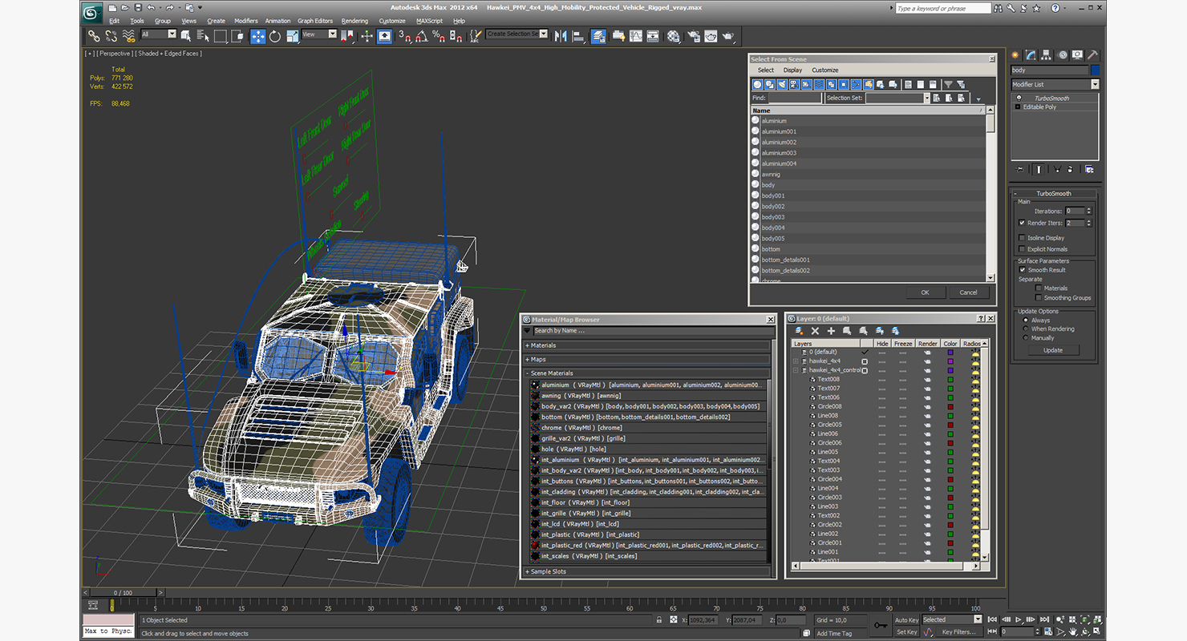Click the Unlink Selection tool

coord(111,36)
